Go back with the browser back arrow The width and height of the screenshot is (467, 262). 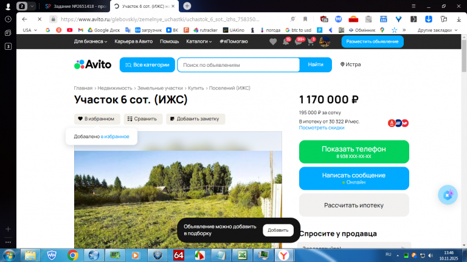(x=24, y=19)
